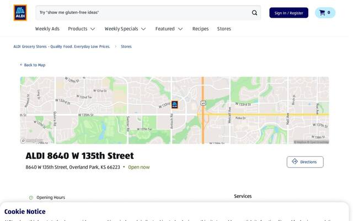Viewport: 353px width, 221px height.
Task: Click the Mapbox logo on map
Action: click(x=32, y=141)
